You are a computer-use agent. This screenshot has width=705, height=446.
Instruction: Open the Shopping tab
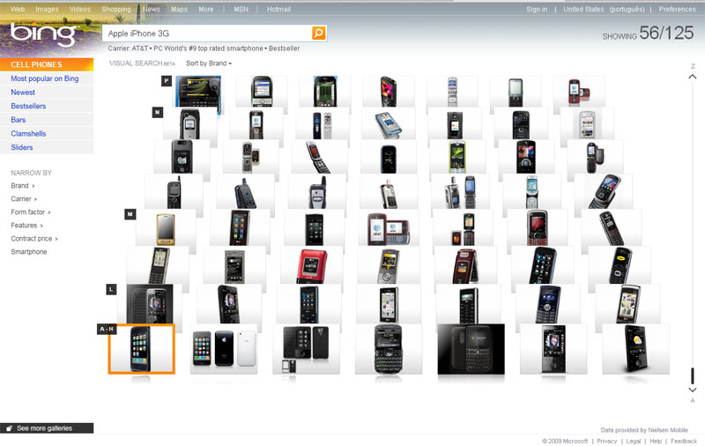coord(116,9)
